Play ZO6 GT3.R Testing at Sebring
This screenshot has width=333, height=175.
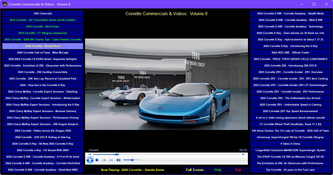point(43,137)
